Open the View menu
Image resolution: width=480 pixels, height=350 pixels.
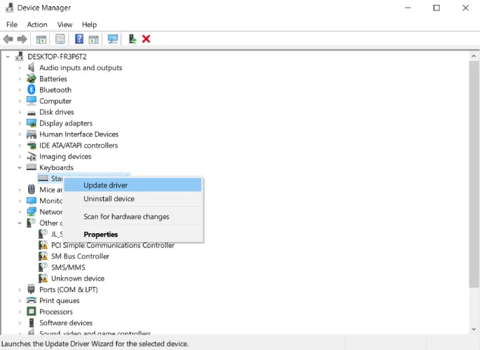pos(64,24)
